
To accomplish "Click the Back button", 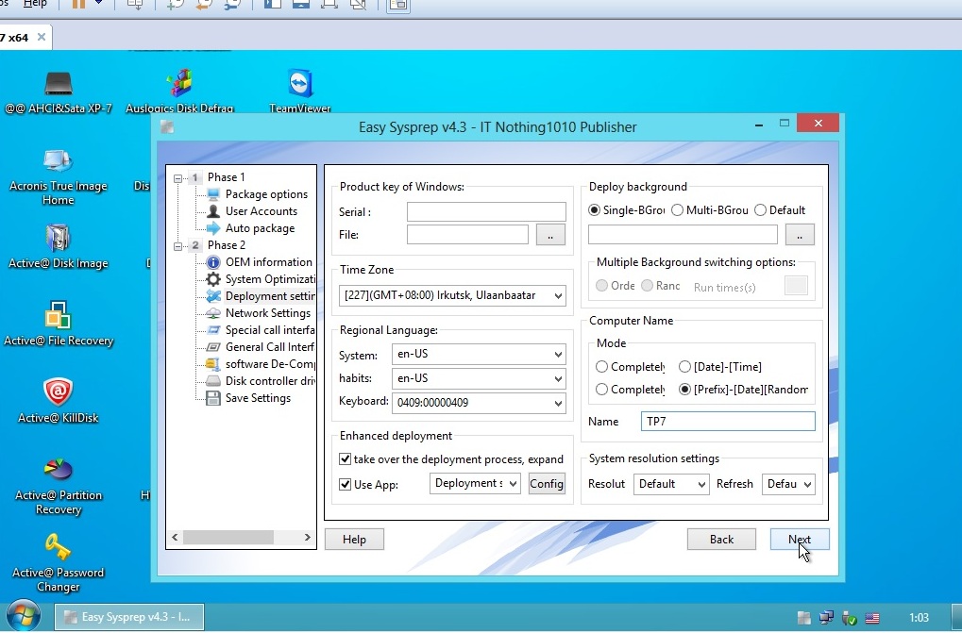I will pos(721,540).
